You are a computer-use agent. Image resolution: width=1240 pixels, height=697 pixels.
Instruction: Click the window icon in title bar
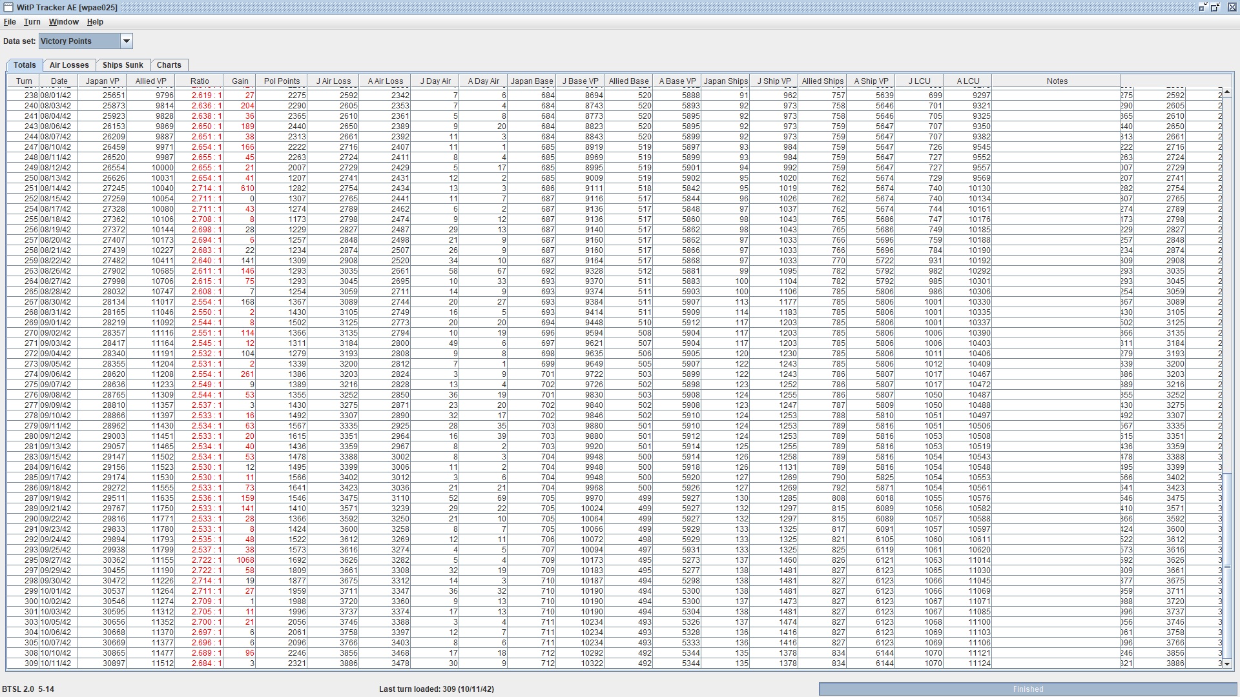coord(8,7)
